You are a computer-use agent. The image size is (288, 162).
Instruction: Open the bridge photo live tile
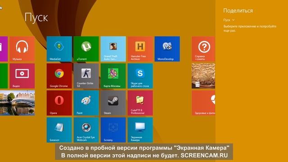pos(17,103)
